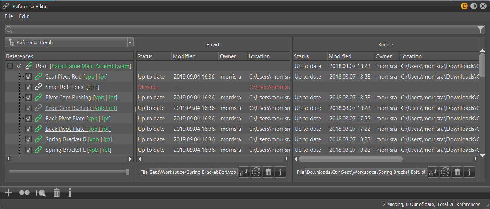Collapse the Root tree node
Image resolution: width=490 pixels, height=209 pixels.
(10, 66)
